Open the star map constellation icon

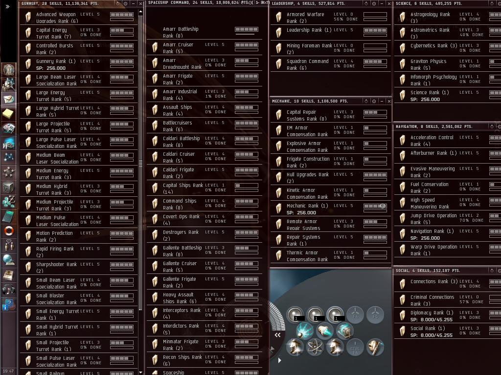click(x=9, y=158)
